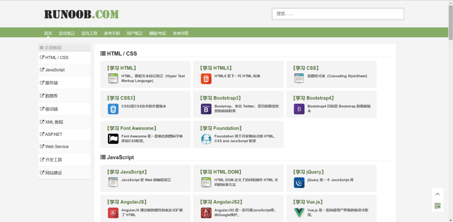Open the 【学习 JavaScript】 title link
453x222 pixels.
128,172
